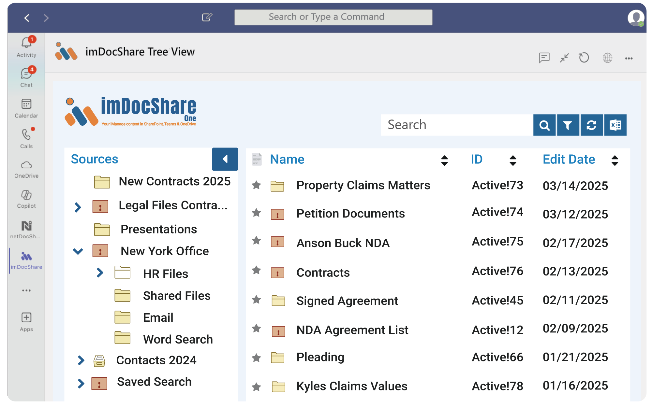Collapse the Sources panel
This screenshot has width=652, height=407.
[225, 159]
